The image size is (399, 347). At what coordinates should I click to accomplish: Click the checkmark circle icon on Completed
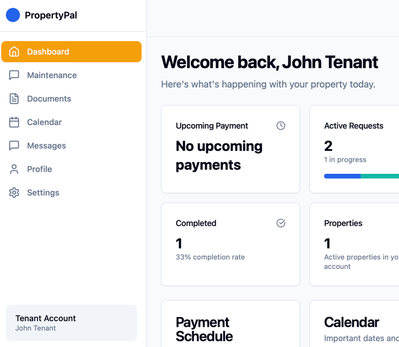[281, 223]
